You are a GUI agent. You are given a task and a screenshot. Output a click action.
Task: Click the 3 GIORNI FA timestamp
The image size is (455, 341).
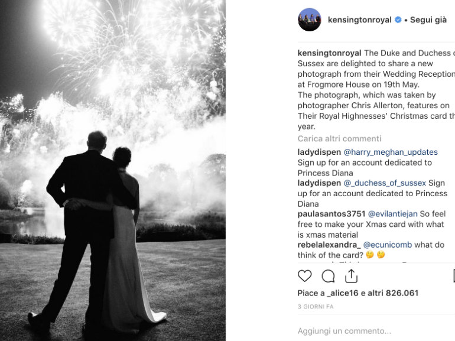tap(316, 307)
